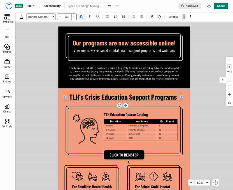This screenshot has width=233, height=190.
Task: Open the help question mark
Action: pos(216,182)
